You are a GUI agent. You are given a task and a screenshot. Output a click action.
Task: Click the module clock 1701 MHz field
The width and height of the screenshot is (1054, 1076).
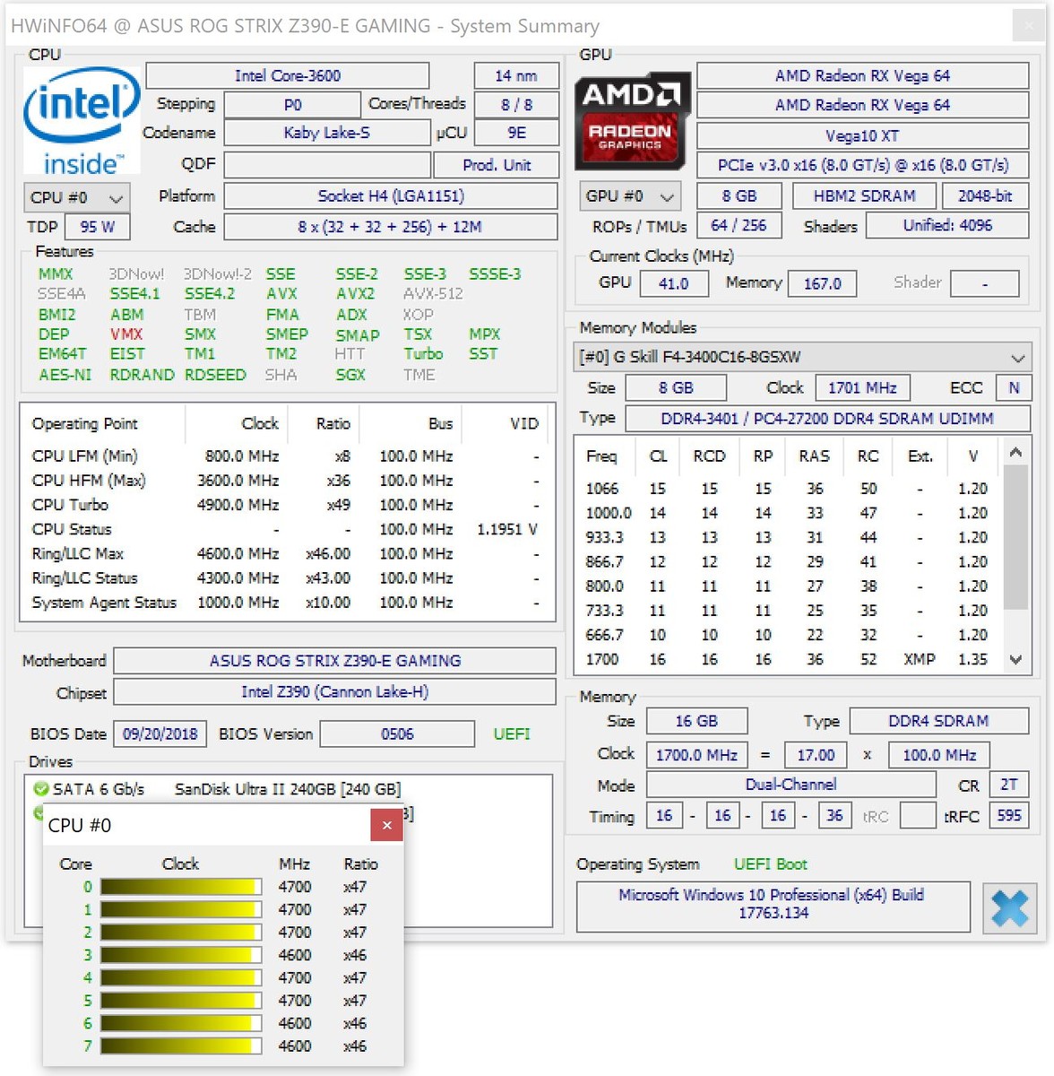click(x=862, y=387)
